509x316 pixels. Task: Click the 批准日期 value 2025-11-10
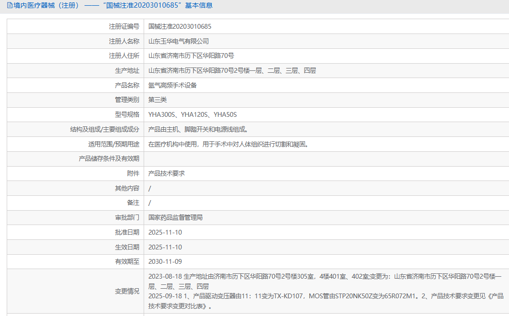coord(165,232)
